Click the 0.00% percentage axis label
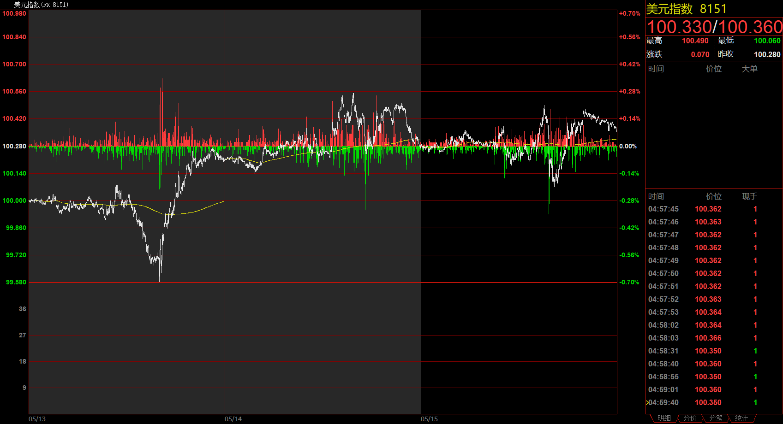 [x=628, y=146]
